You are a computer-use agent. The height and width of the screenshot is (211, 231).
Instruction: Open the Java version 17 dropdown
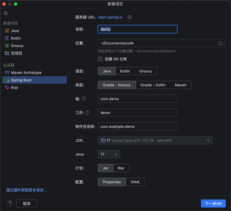[109, 154]
